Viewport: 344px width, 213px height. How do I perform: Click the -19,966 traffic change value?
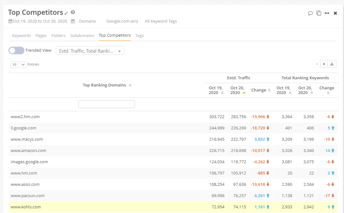click(x=258, y=117)
